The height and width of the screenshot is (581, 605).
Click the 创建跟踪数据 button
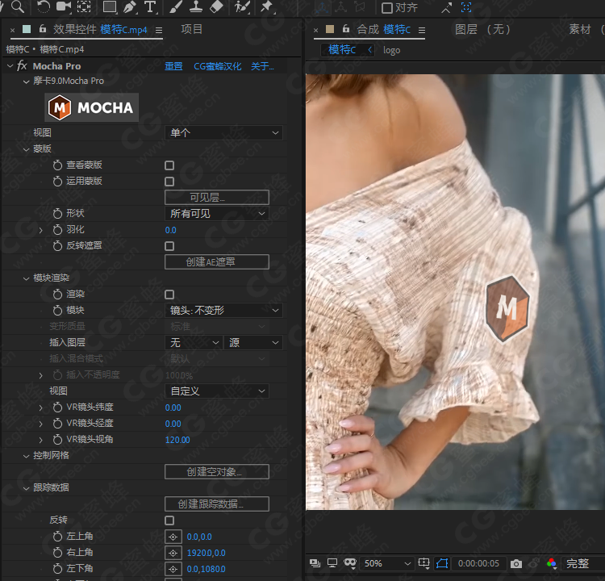217,504
